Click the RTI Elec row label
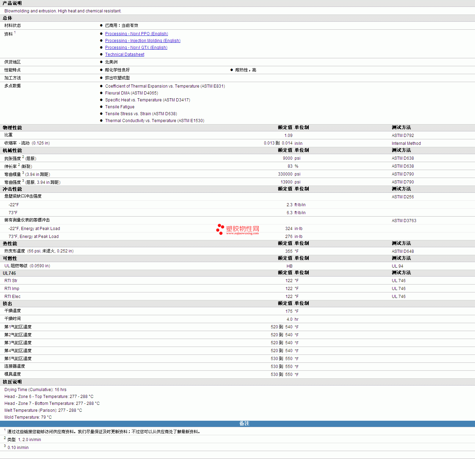This screenshot has width=475, height=459. point(12,297)
